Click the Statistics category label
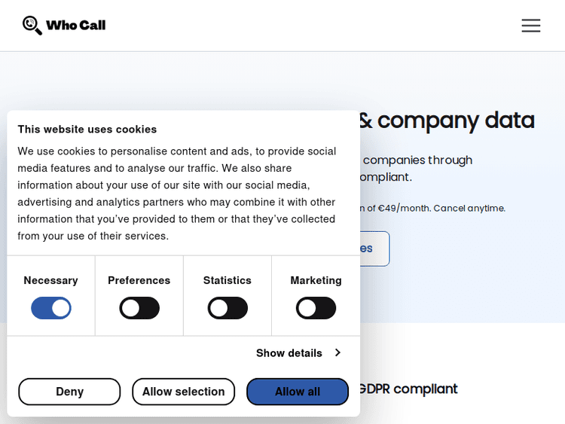The height and width of the screenshot is (424, 565). click(228, 280)
